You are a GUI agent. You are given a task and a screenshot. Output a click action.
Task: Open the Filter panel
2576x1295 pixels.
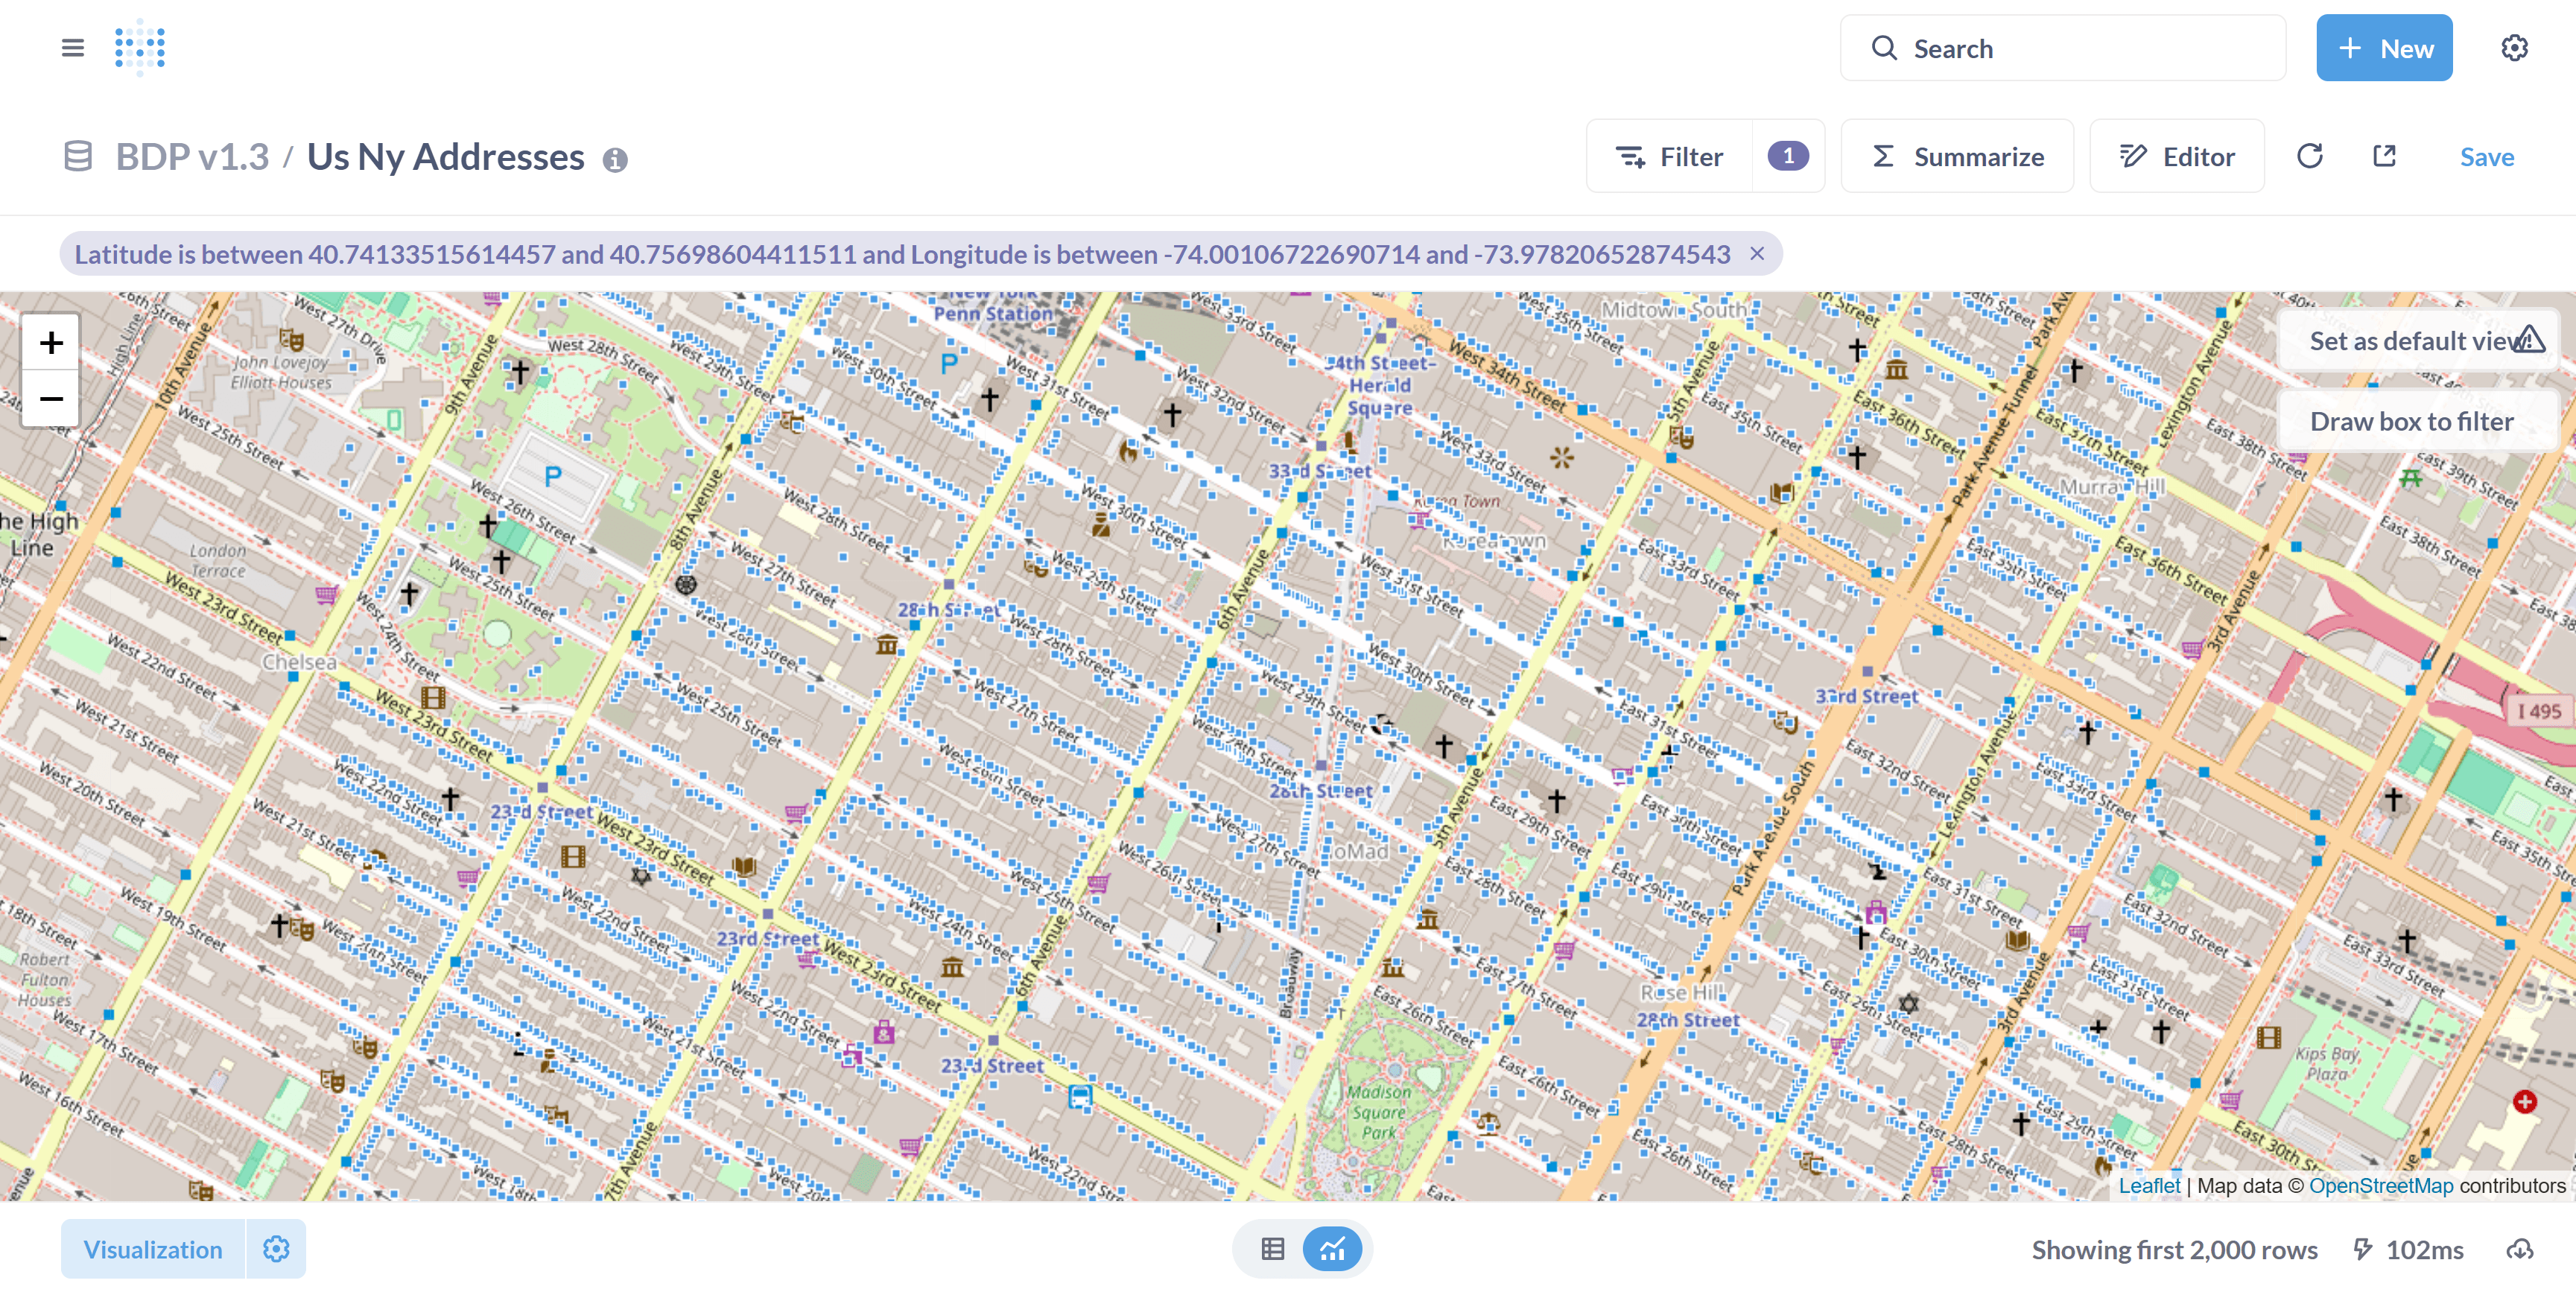pos(1670,157)
